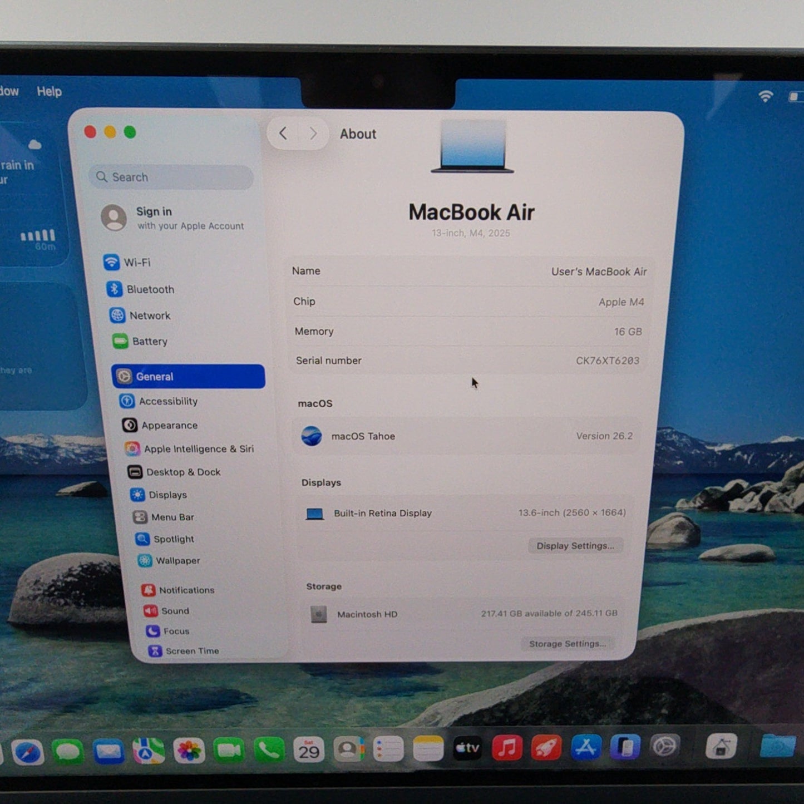Click the "Version 26.2" text

tap(604, 436)
